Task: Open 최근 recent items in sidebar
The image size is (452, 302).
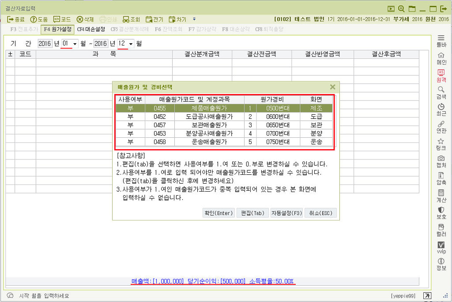Action: tap(441, 109)
